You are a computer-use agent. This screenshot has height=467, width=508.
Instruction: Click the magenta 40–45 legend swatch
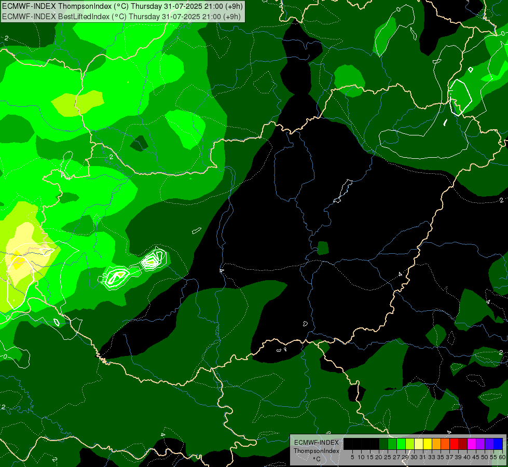point(472,444)
